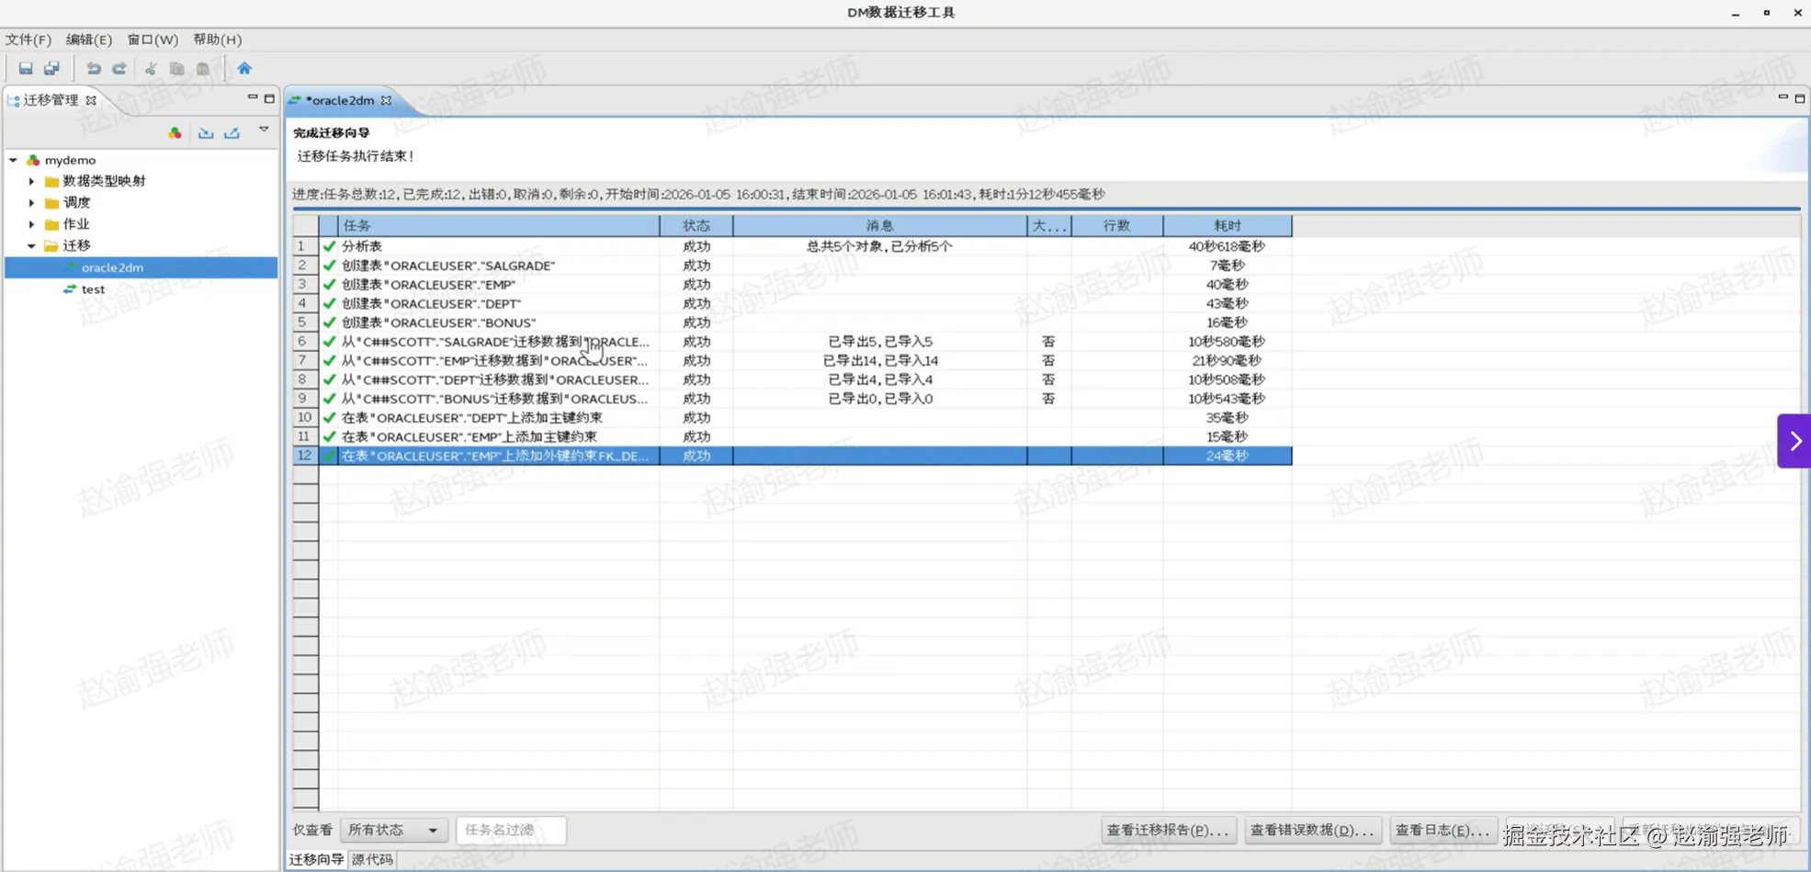This screenshot has width=1811, height=872.
Task: Select the test migration in tree
Action: (92, 289)
